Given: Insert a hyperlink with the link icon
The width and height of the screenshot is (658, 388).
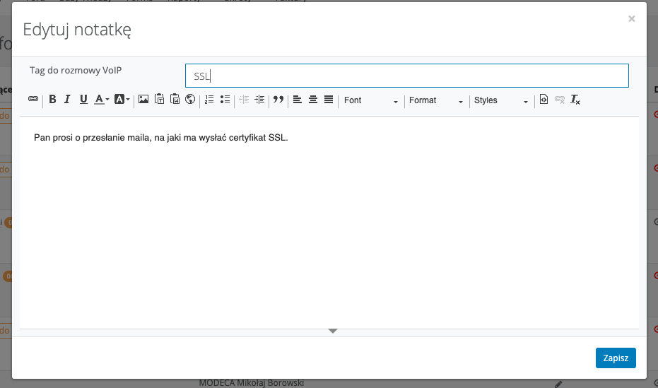Looking at the screenshot, I should coord(33,99).
